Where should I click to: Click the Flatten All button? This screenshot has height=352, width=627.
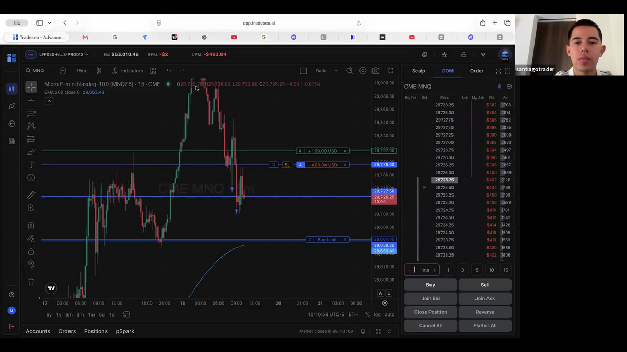point(485,325)
